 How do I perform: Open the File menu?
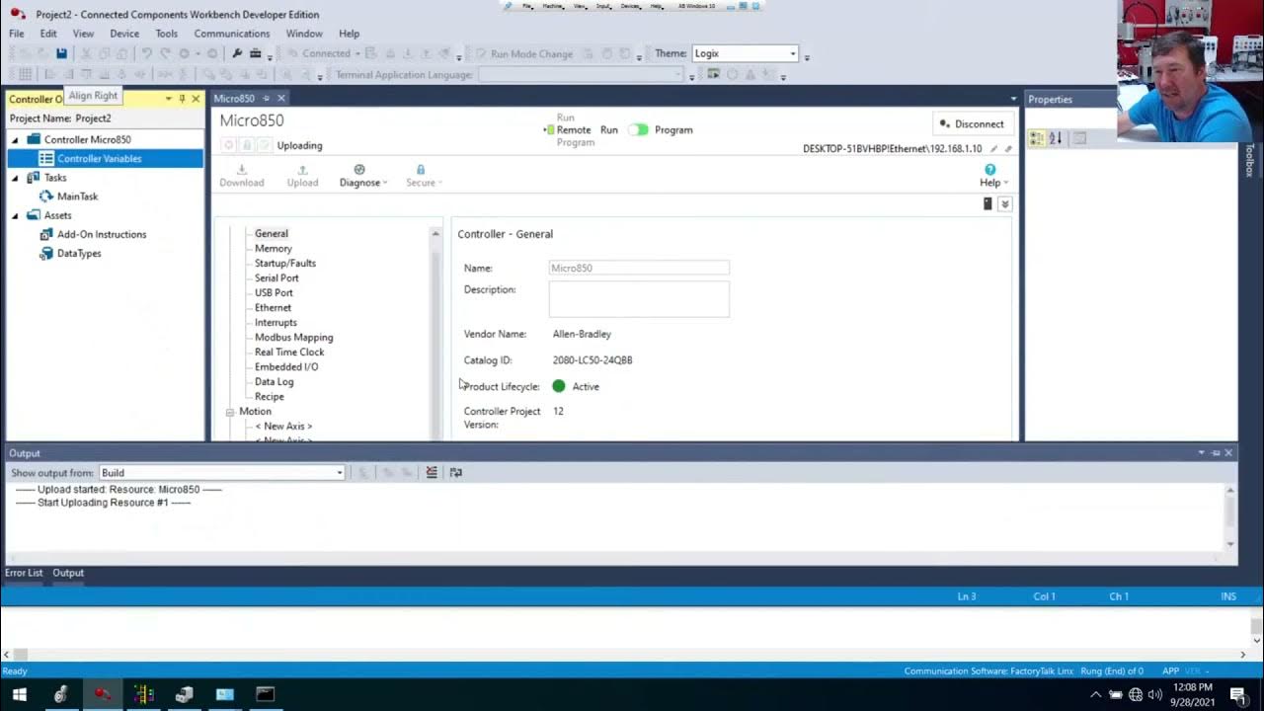coord(17,34)
